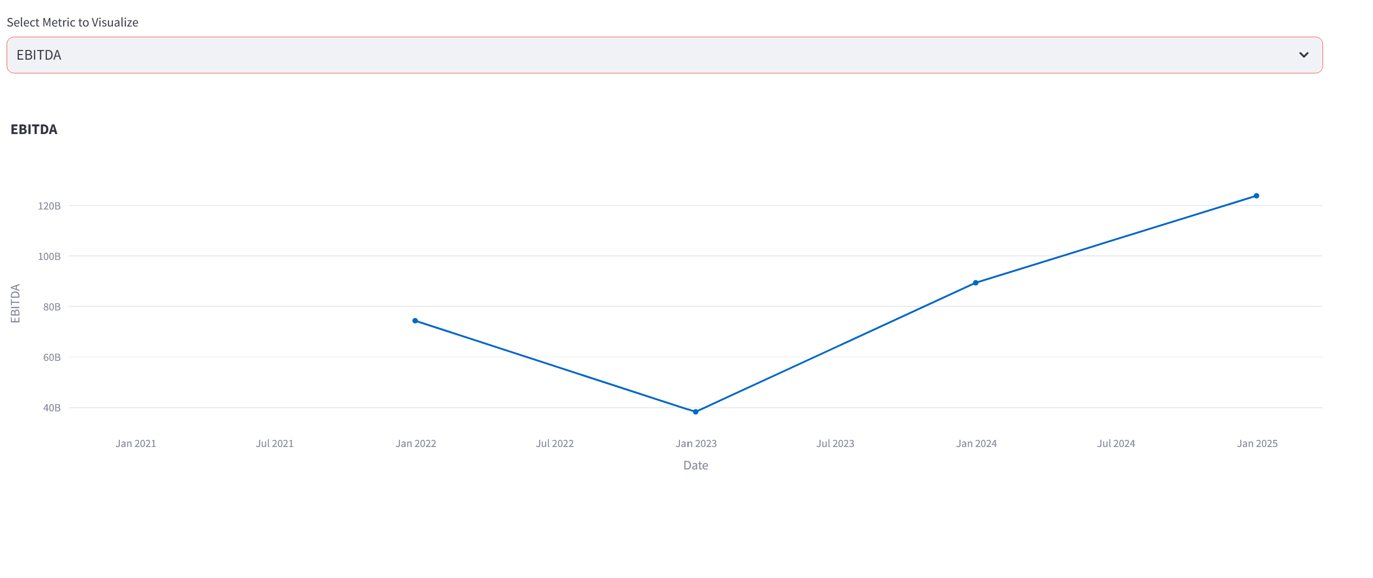Select the Jan 2023 data point
This screenshot has height=578, width=1373.
pyautogui.click(x=695, y=411)
